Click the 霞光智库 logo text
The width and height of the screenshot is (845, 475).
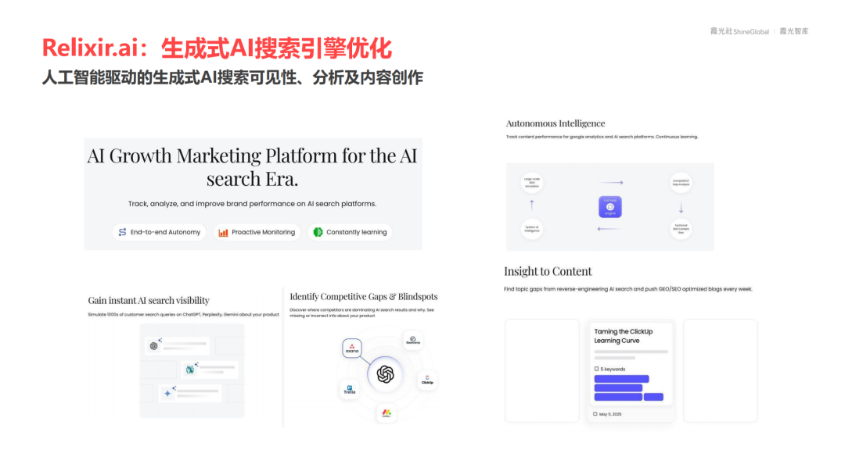pos(794,32)
